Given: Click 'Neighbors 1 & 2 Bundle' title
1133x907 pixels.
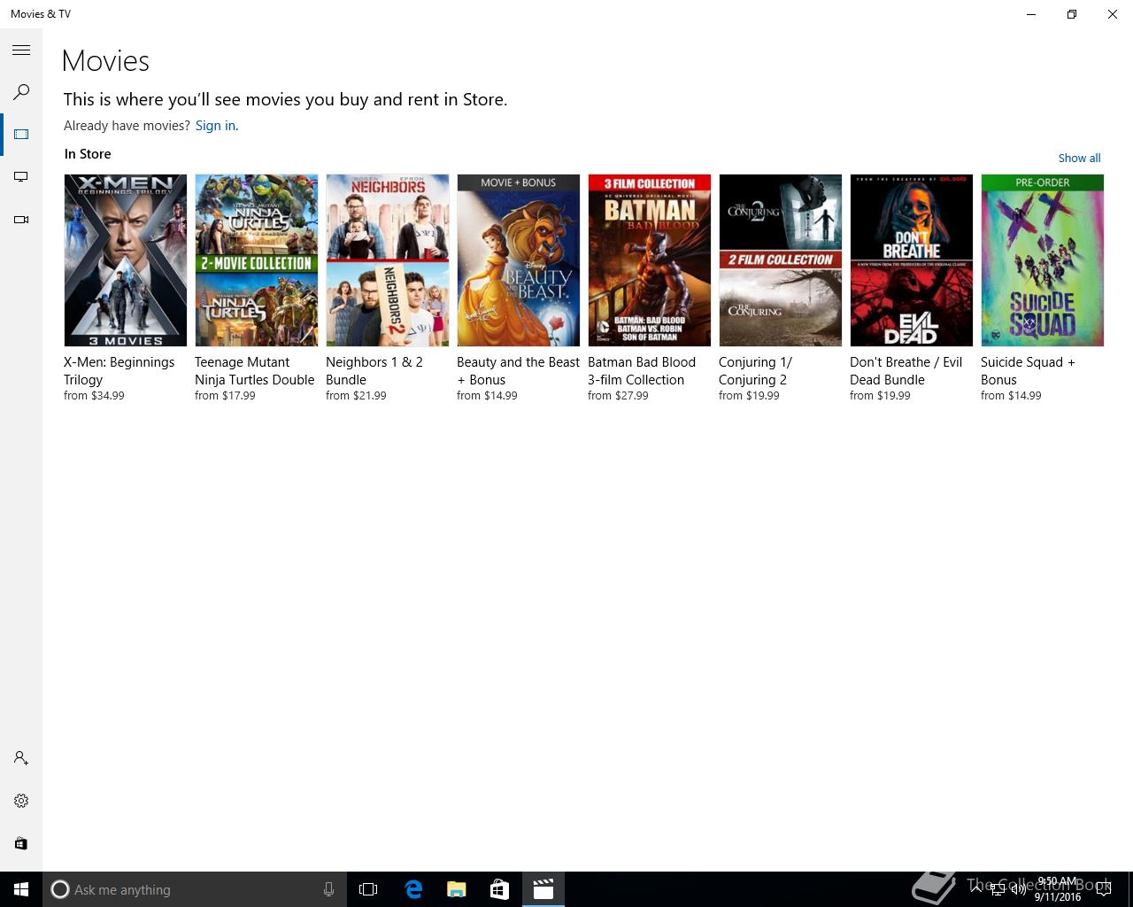Looking at the screenshot, I should 374,371.
